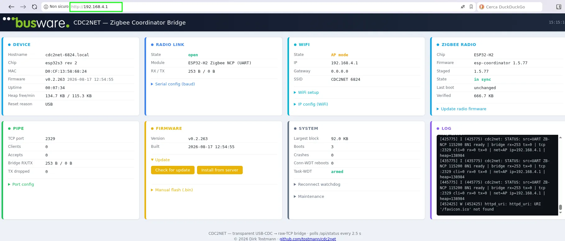This screenshot has width=565, height=241.
Task: Click the WiFi state 'AP mode'
Action: (339, 55)
